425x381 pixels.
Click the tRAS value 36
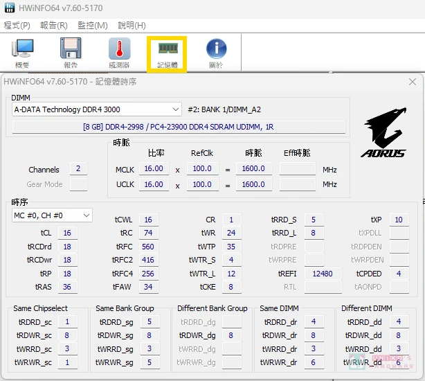pos(68,287)
